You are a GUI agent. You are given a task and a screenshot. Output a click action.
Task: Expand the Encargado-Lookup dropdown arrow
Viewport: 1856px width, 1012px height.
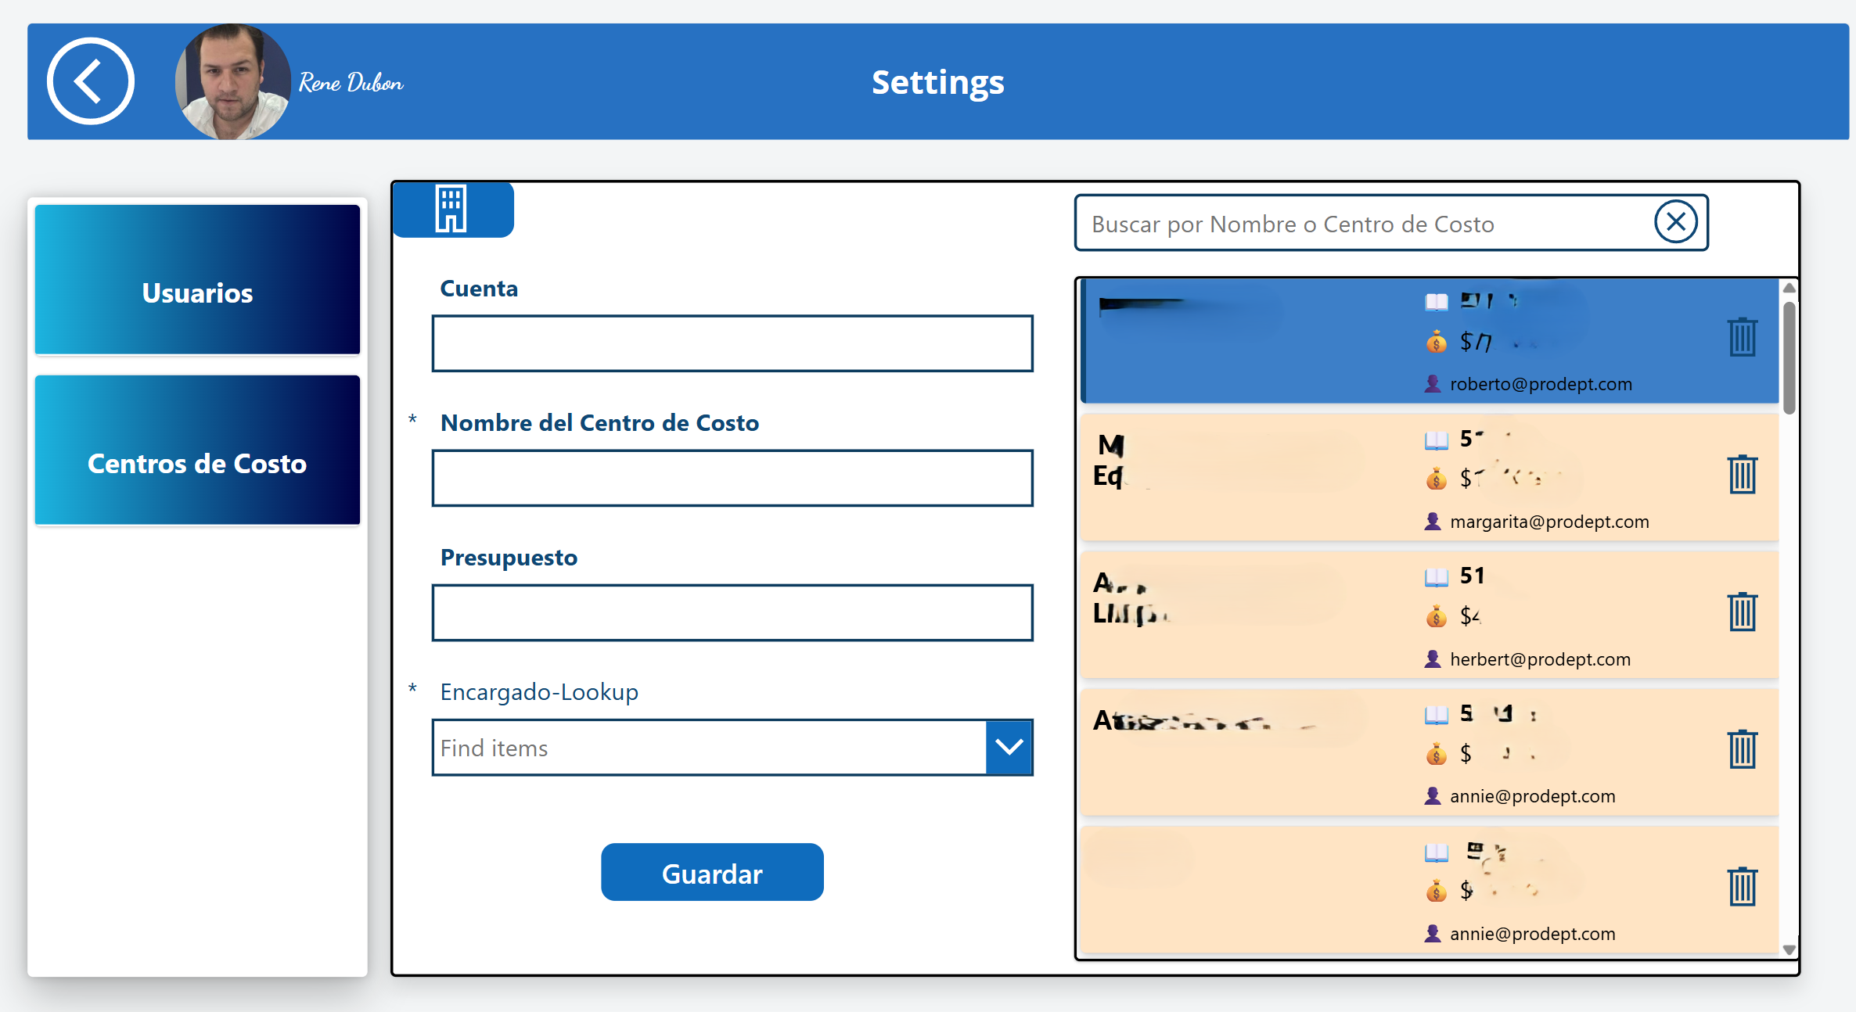click(1009, 748)
